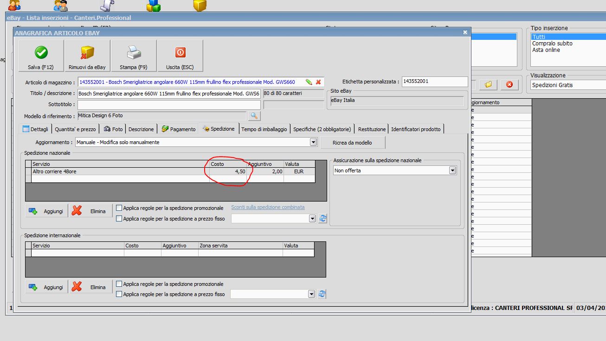Screen dimensions: 606x341
Task: Switch to Restituzione tab
Action: click(x=372, y=129)
